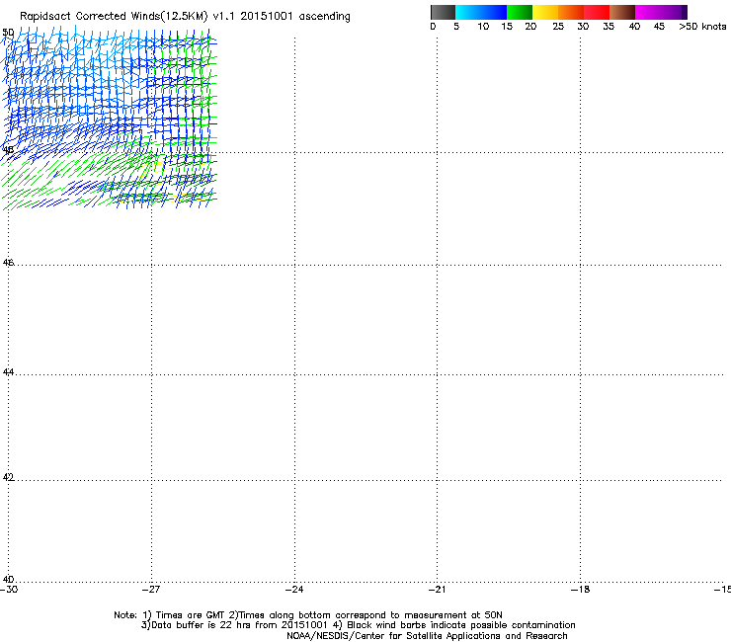
Task: Click the '10' label under the color bar
Action: [483, 27]
